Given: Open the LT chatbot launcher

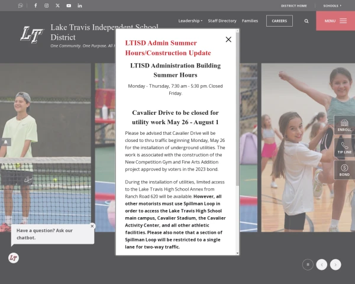Looking at the screenshot, I should coord(14,258).
